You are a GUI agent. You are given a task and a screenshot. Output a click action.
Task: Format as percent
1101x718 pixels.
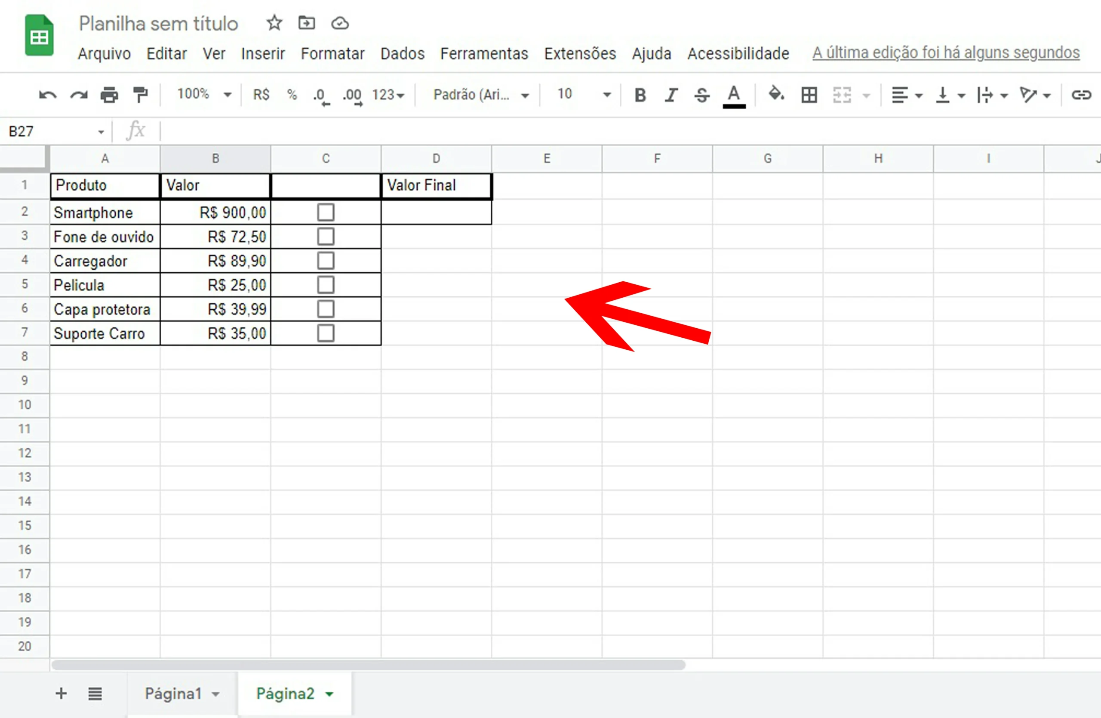292,95
